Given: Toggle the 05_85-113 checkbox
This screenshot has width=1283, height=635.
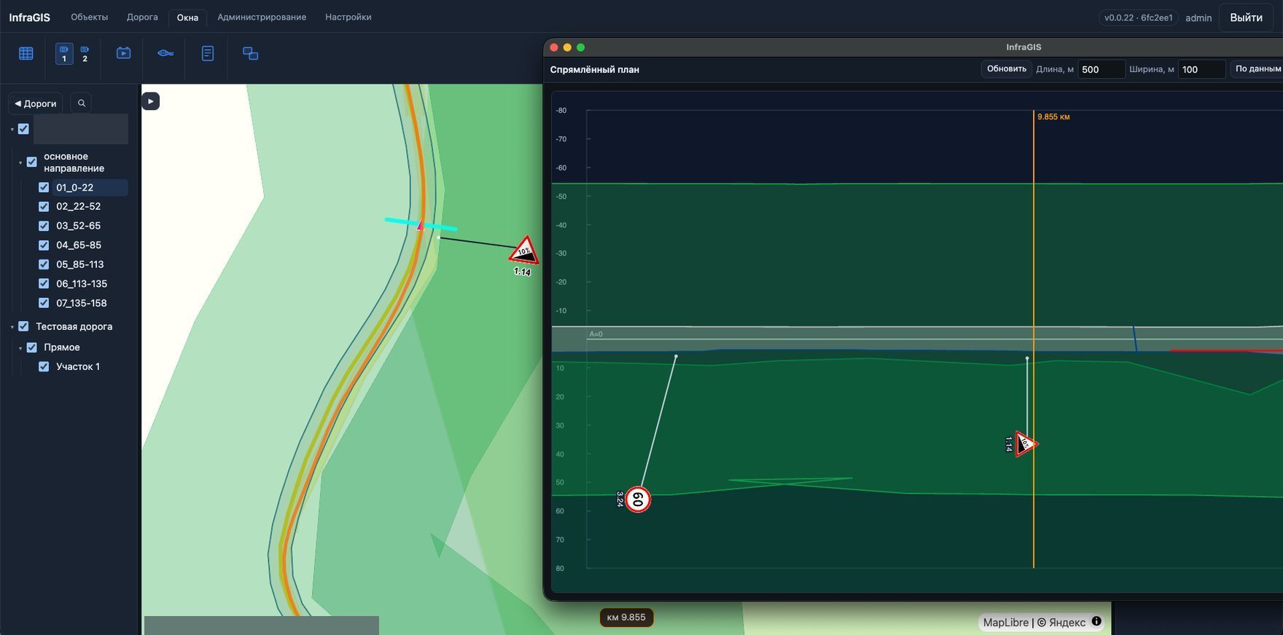Looking at the screenshot, I should click(44, 264).
